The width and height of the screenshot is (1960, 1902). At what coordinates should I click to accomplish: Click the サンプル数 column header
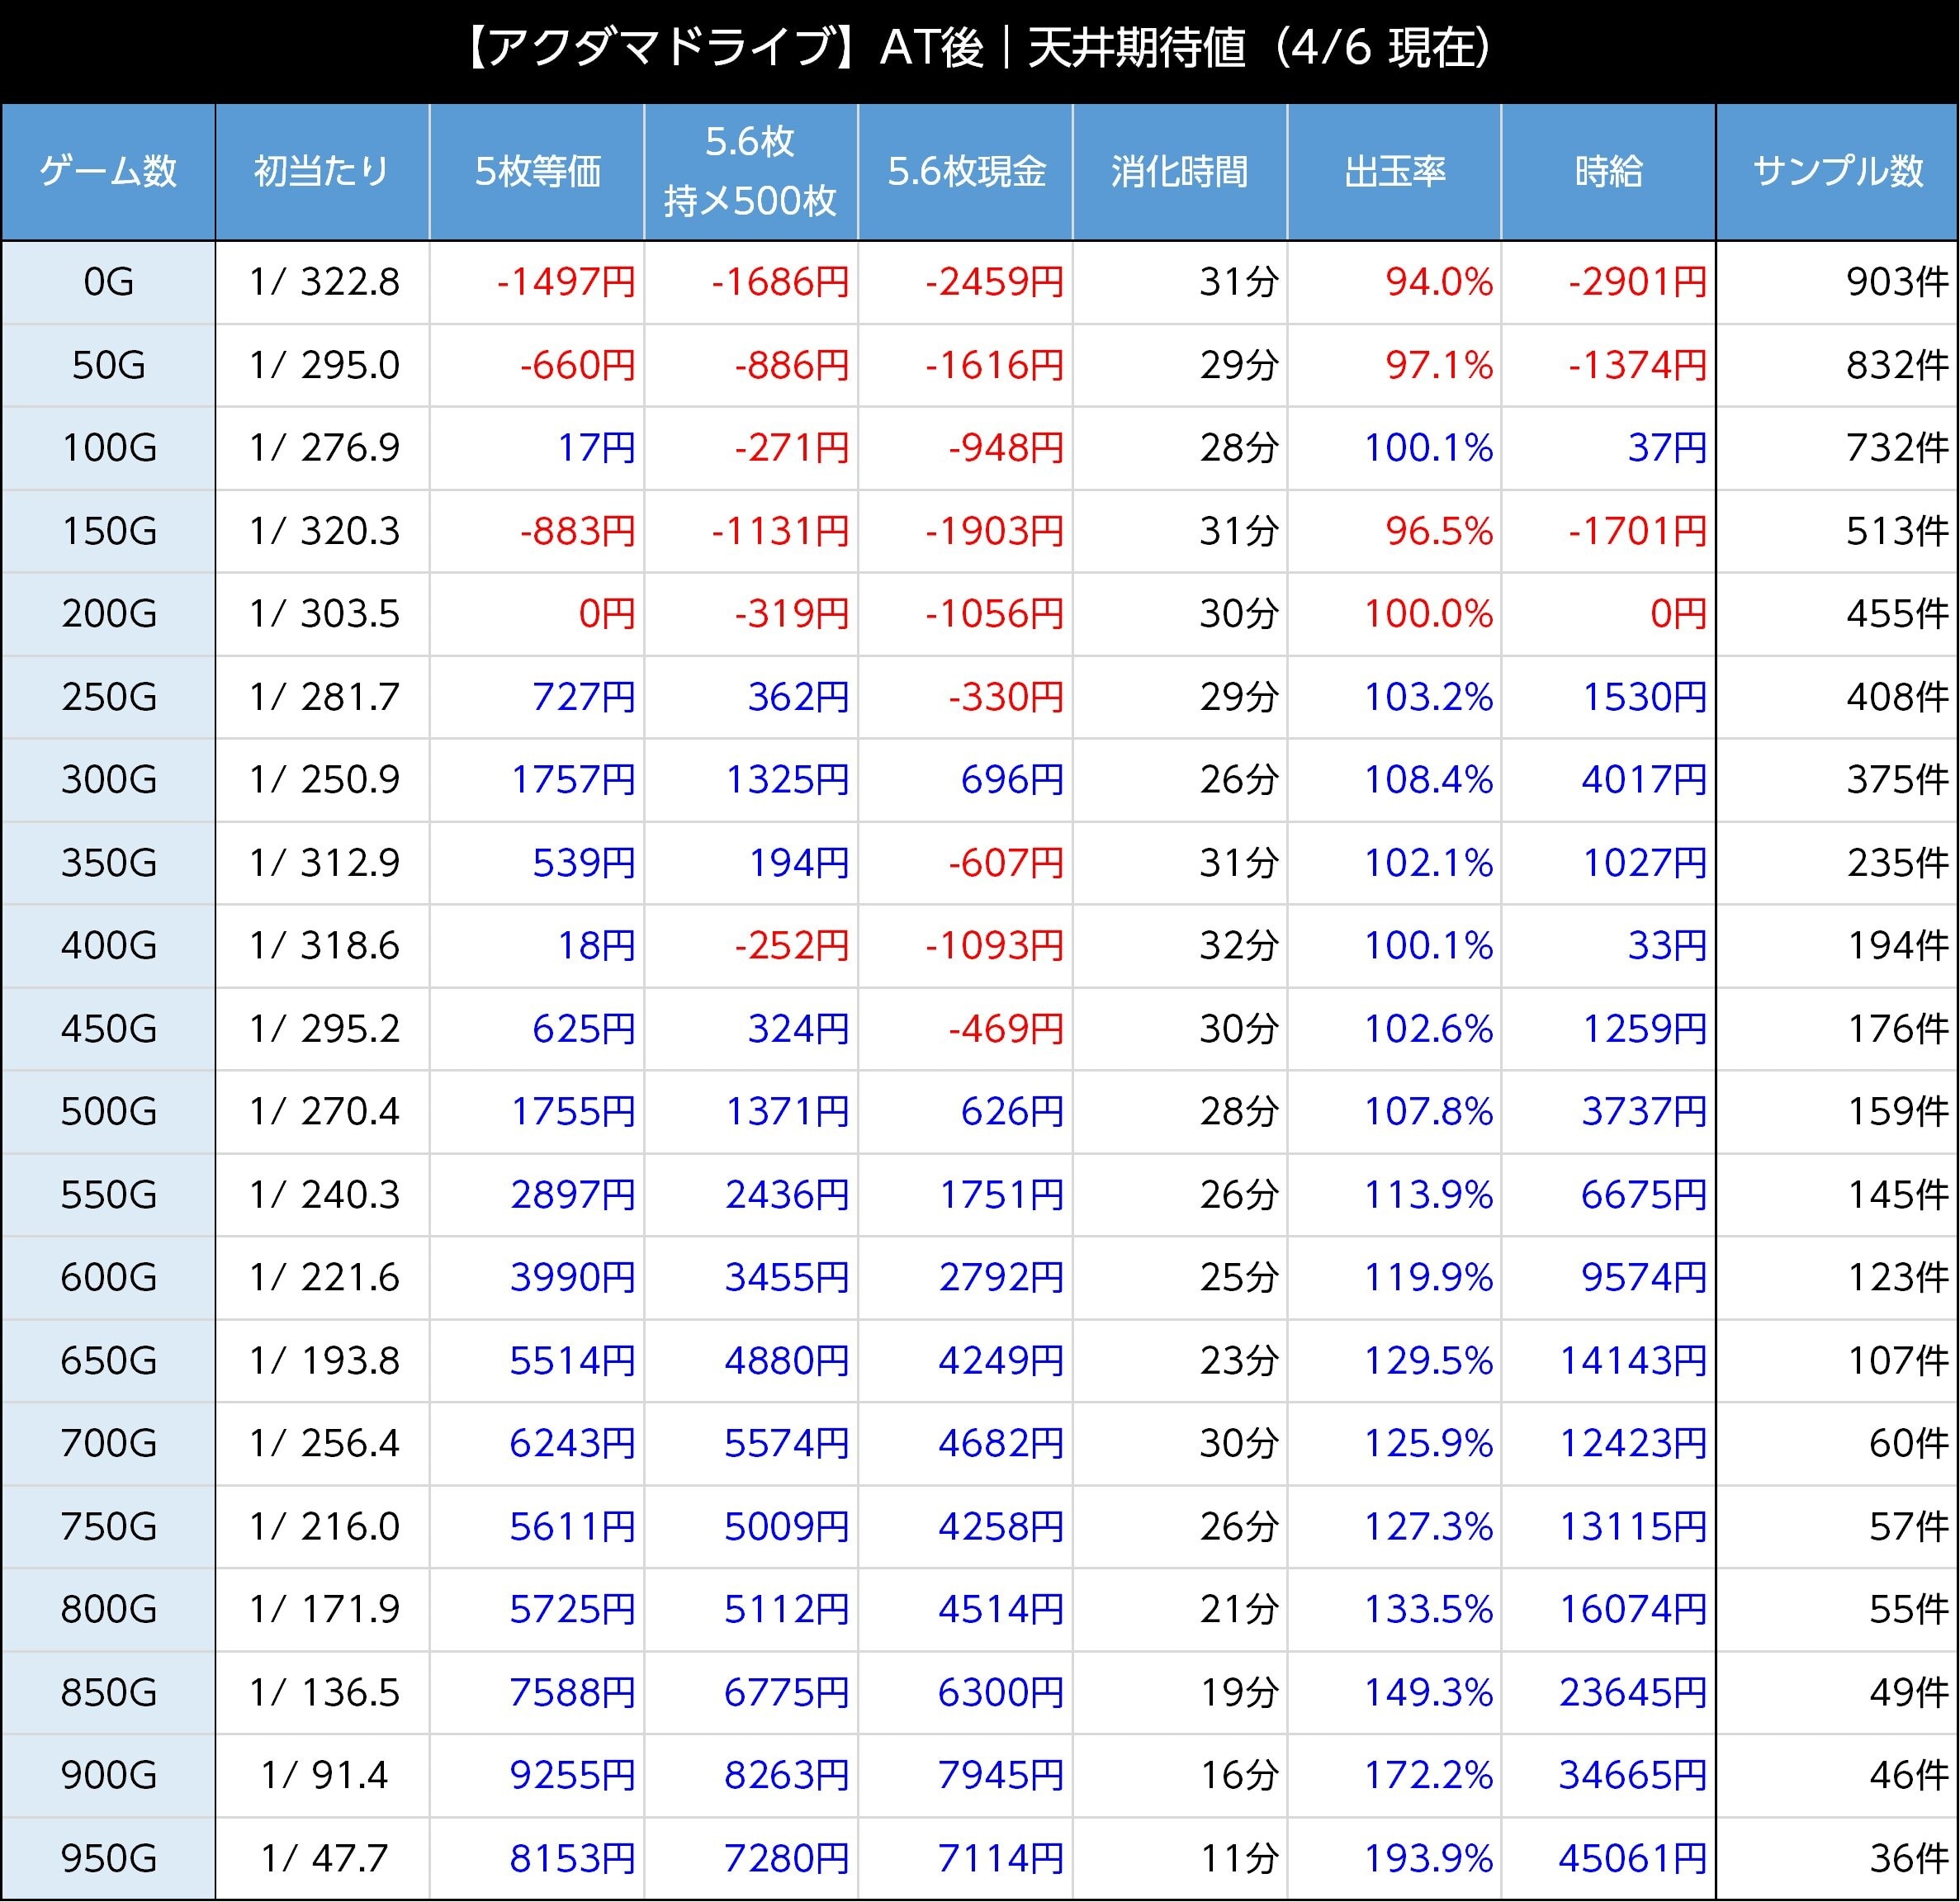click(x=1838, y=172)
